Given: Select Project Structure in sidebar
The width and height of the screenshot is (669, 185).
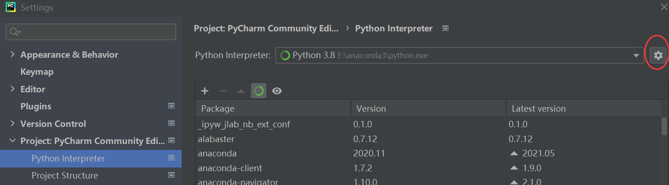Looking at the screenshot, I should point(91,175).
